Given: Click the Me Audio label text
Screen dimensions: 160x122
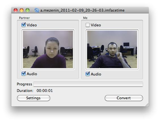Looking at the screenshot, I should tap(96, 74).
